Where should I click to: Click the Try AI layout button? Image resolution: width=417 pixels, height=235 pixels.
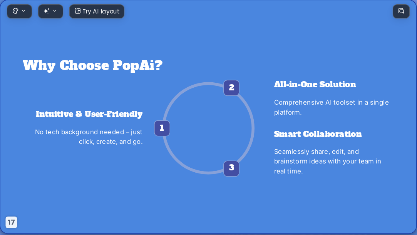click(97, 12)
